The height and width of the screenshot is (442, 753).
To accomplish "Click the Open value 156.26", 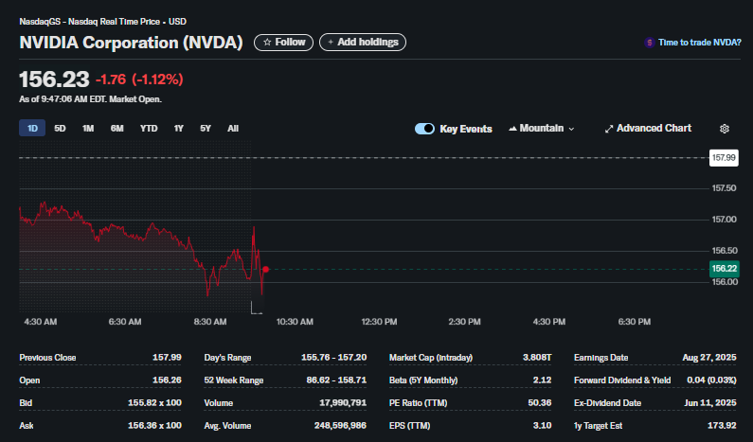I will 167,380.
